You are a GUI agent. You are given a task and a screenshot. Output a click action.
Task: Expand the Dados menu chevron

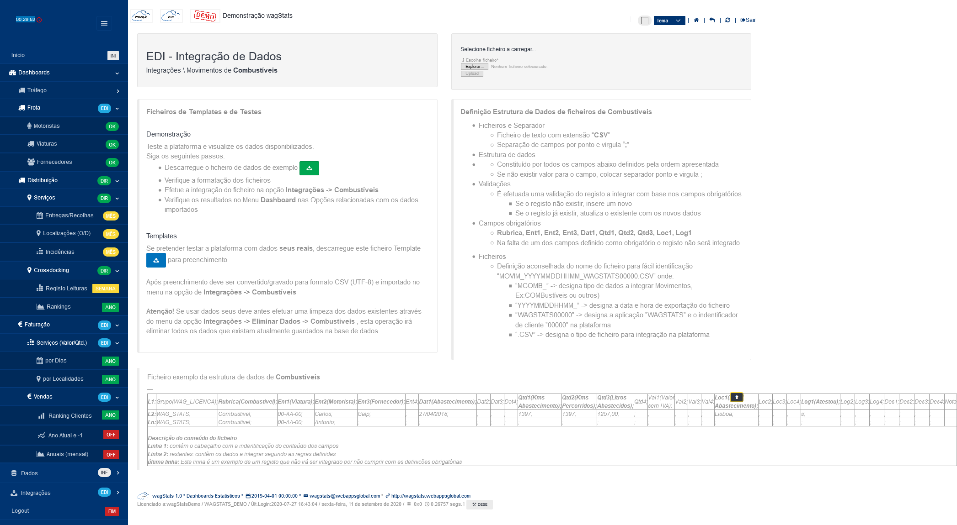tap(118, 473)
